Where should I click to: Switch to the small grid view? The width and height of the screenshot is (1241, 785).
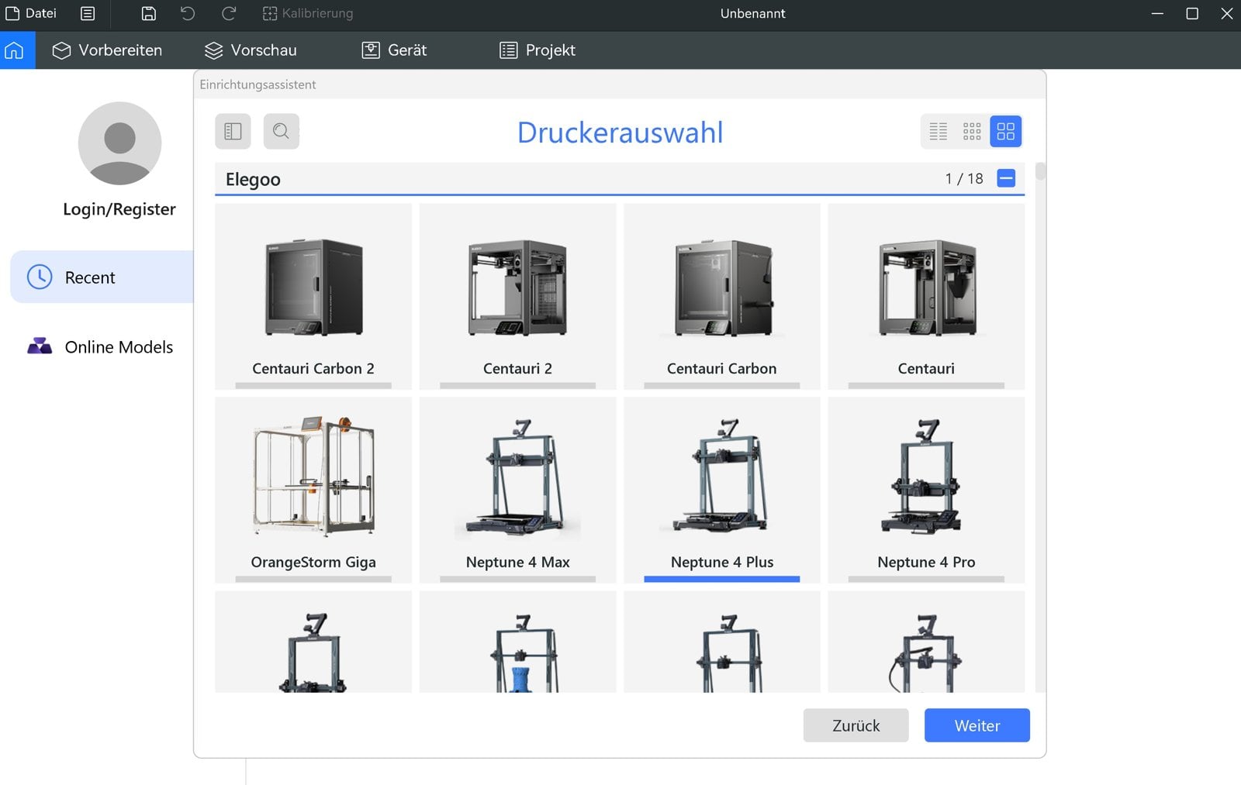pos(972,131)
